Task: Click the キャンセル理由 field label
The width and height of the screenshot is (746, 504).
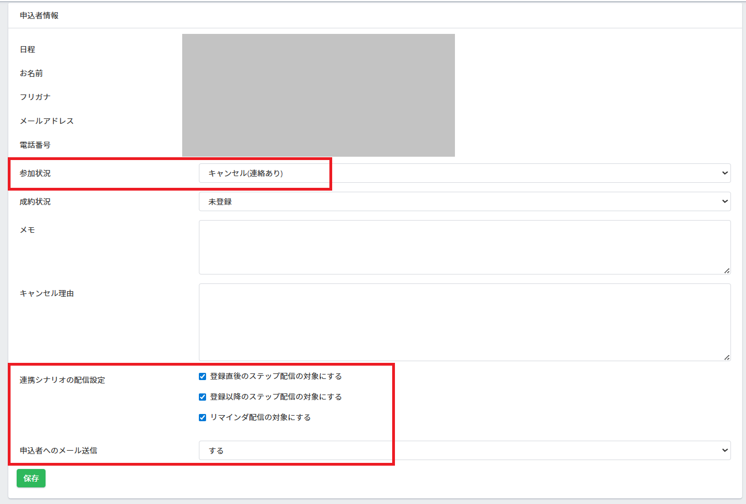Action: [x=47, y=293]
